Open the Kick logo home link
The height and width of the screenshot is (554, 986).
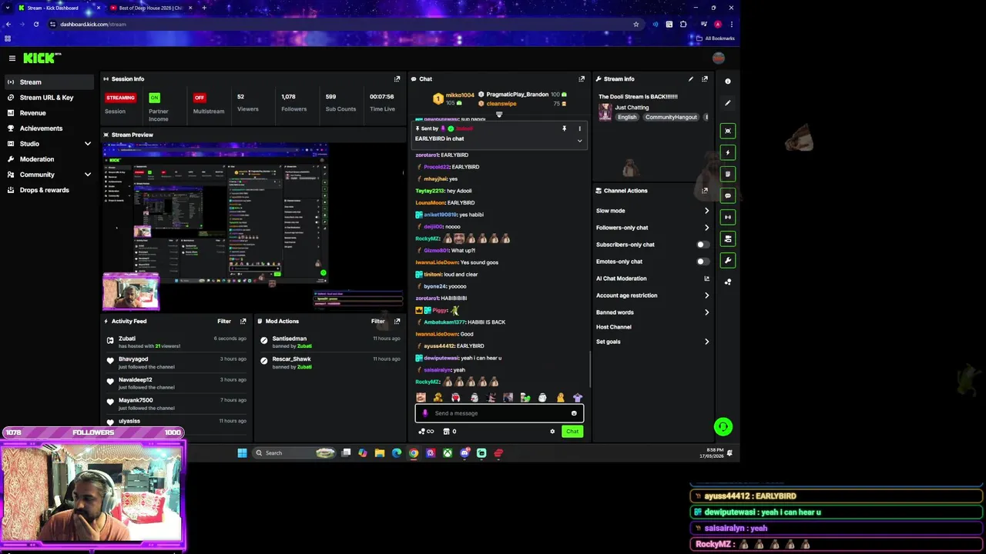(x=42, y=58)
